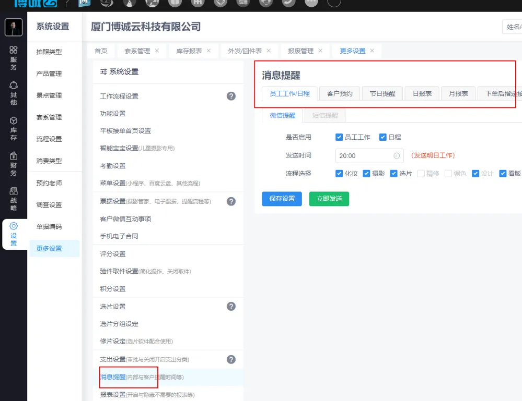Switch to the 短信提醒 tab
The image size is (522, 401).
click(325, 115)
